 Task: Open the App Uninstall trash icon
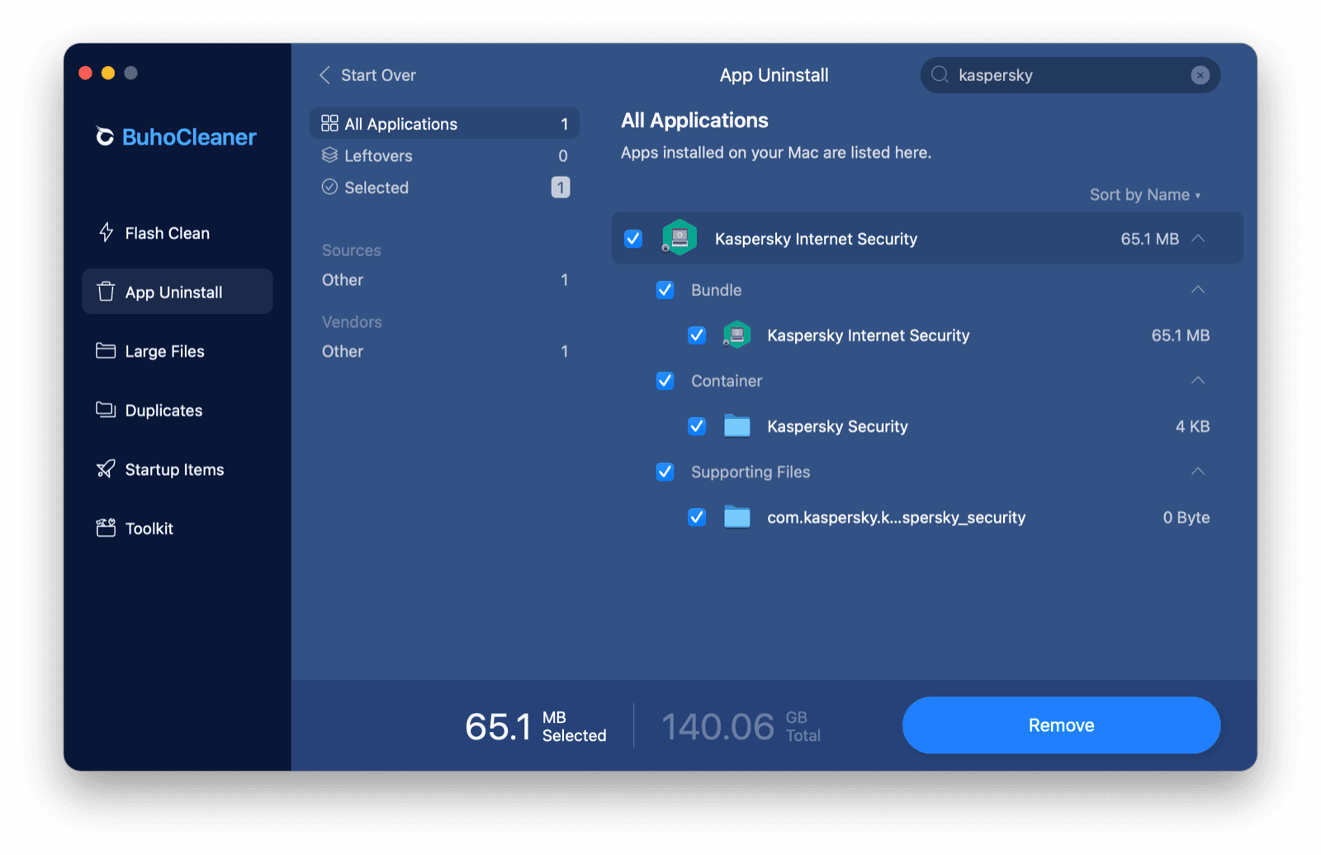pos(106,291)
